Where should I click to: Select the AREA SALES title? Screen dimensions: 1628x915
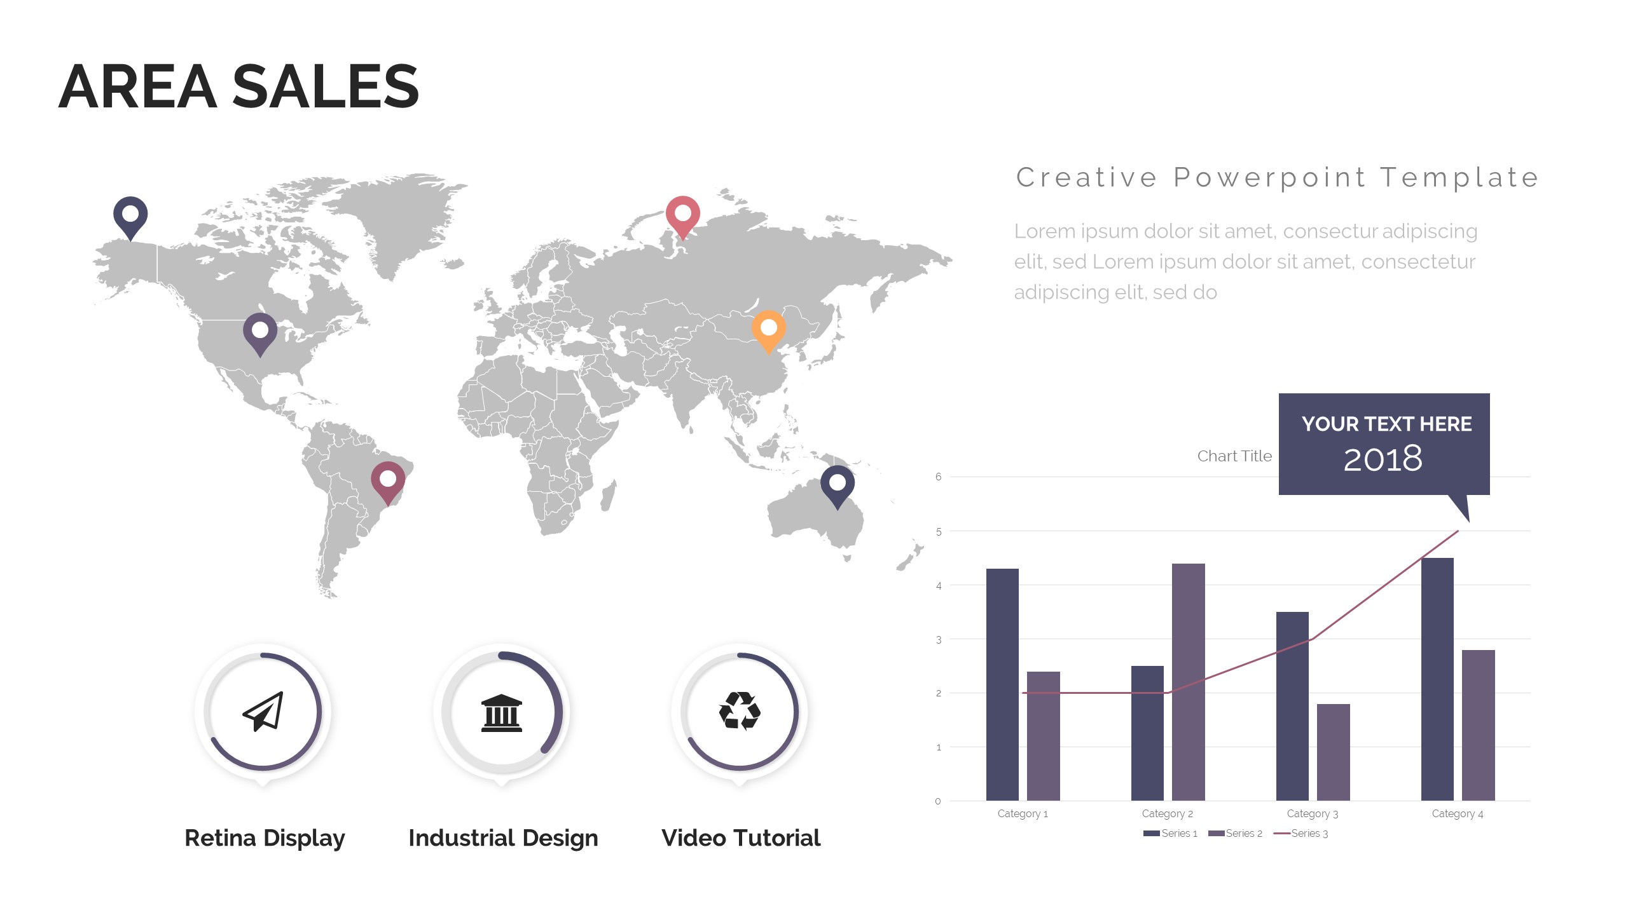(238, 87)
